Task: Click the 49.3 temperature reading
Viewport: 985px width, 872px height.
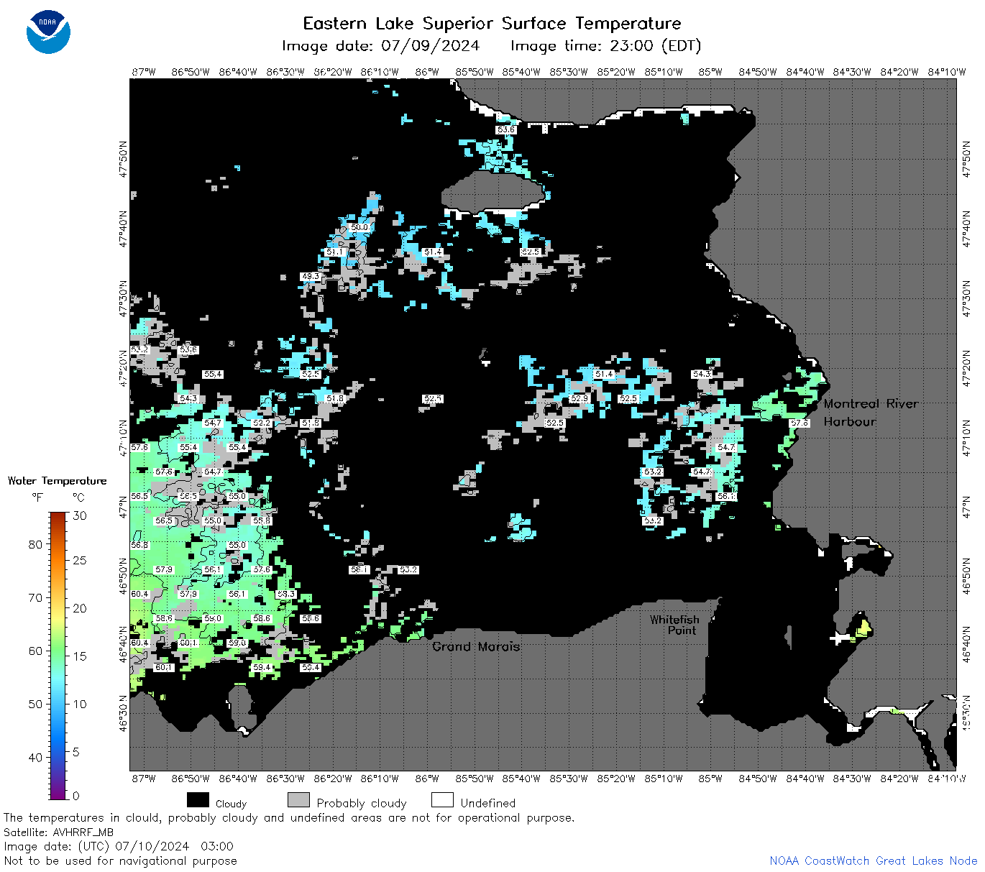Action: (310, 276)
